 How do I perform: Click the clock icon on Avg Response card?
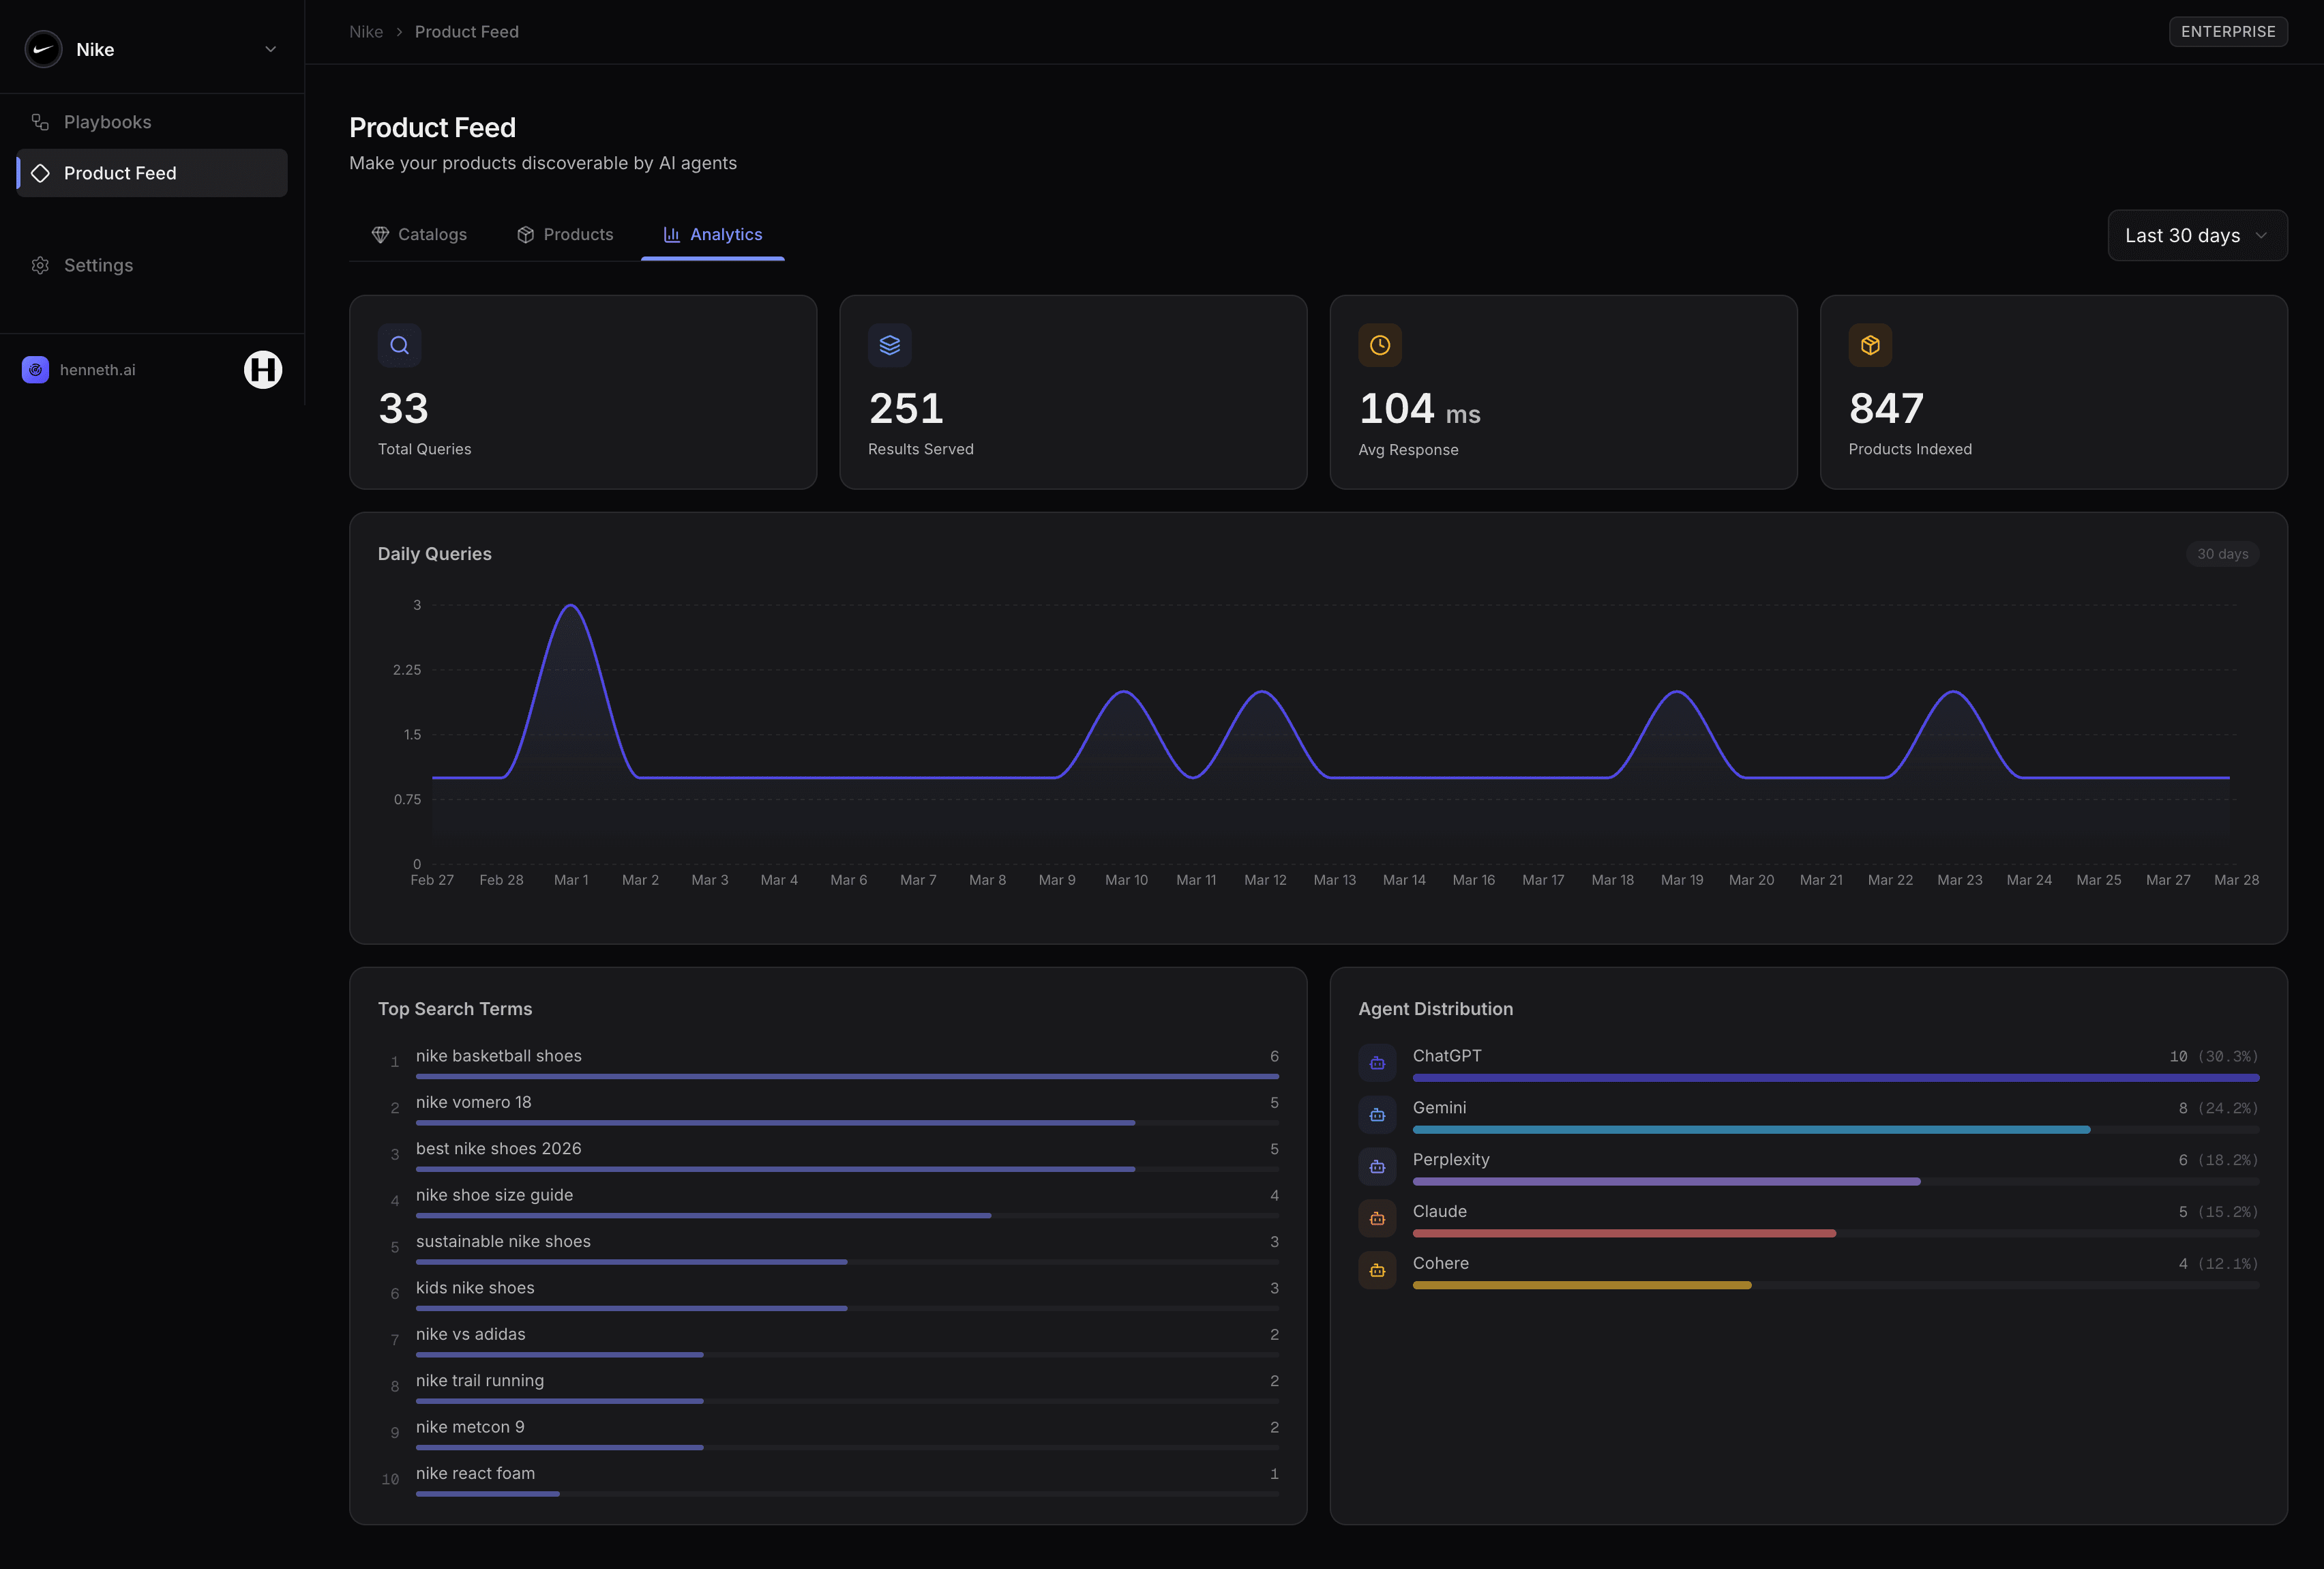(1379, 345)
